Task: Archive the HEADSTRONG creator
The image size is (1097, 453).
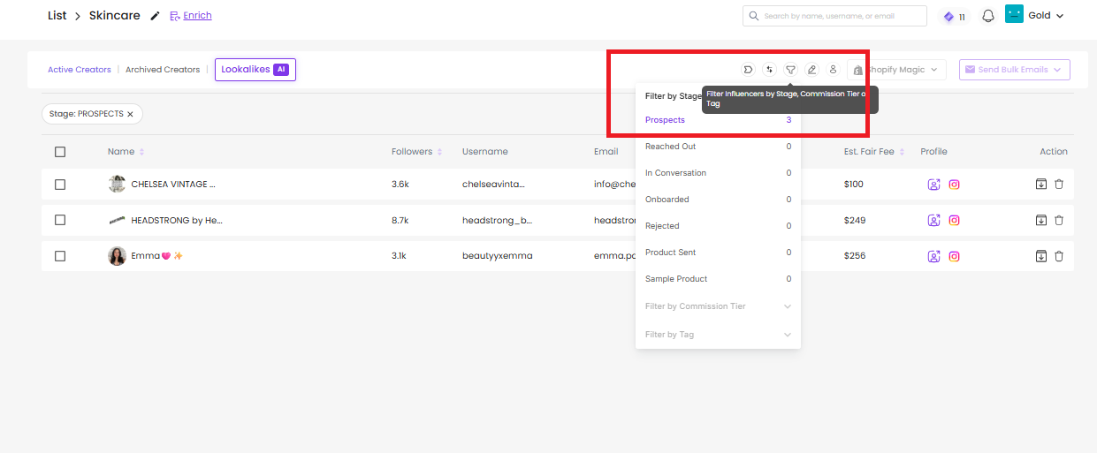Action: tap(1041, 220)
